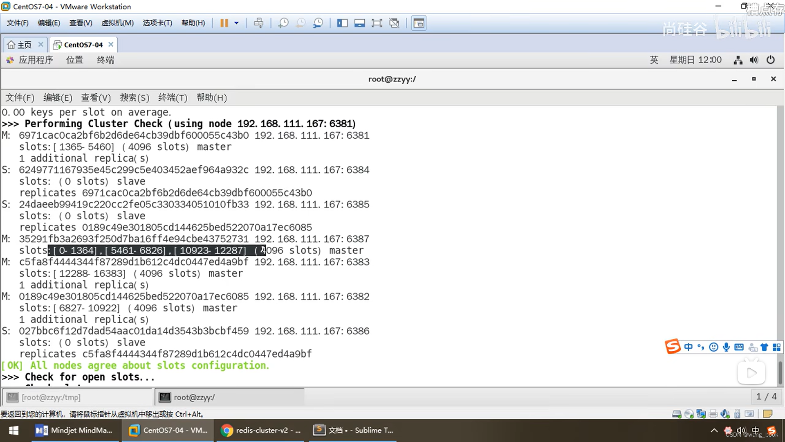The image size is (785, 442).
Task: Open the 虚拟机(M) menu
Action: click(x=117, y=23)
